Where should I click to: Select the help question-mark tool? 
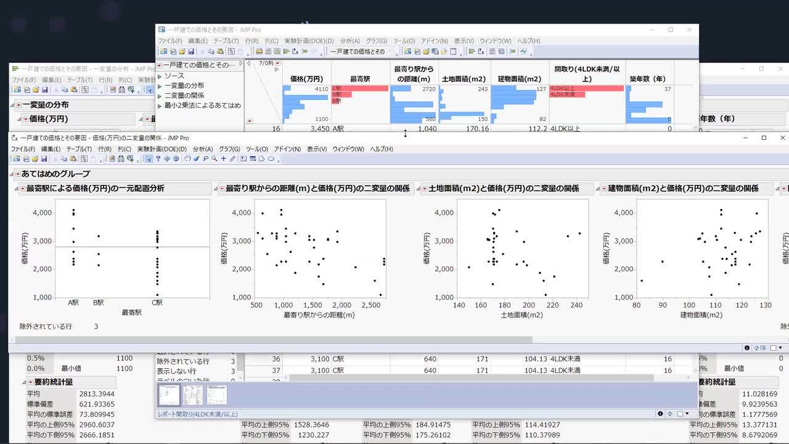[x=158, y=158]
